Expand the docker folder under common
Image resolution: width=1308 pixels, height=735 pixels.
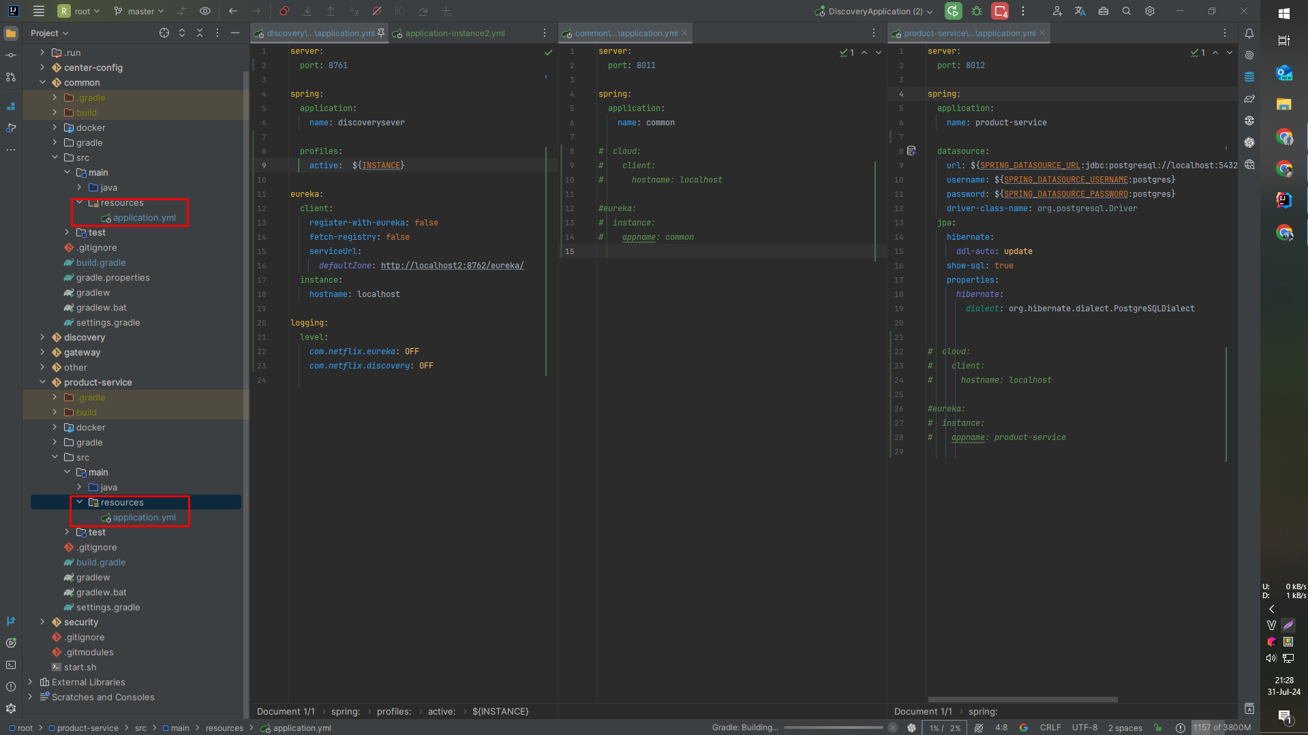(x=55, y=127)
